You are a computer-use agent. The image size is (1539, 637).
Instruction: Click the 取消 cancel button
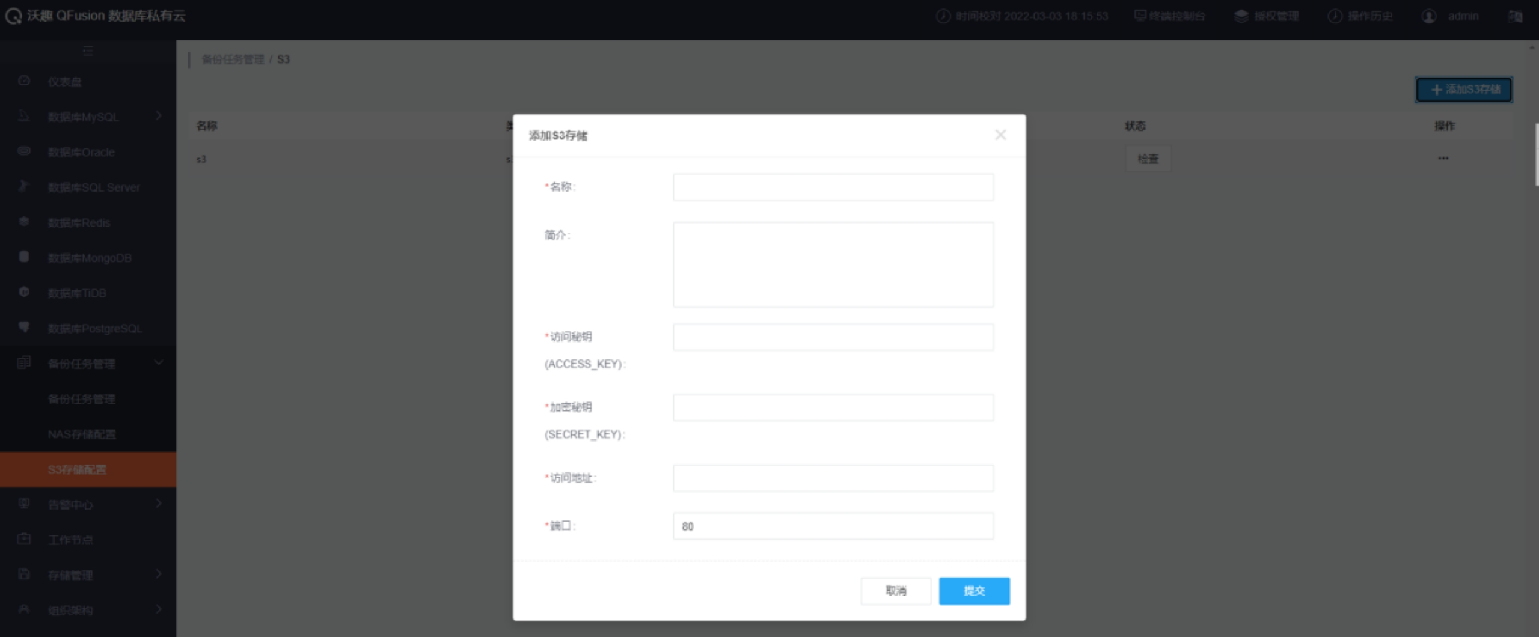click(896, 591)
